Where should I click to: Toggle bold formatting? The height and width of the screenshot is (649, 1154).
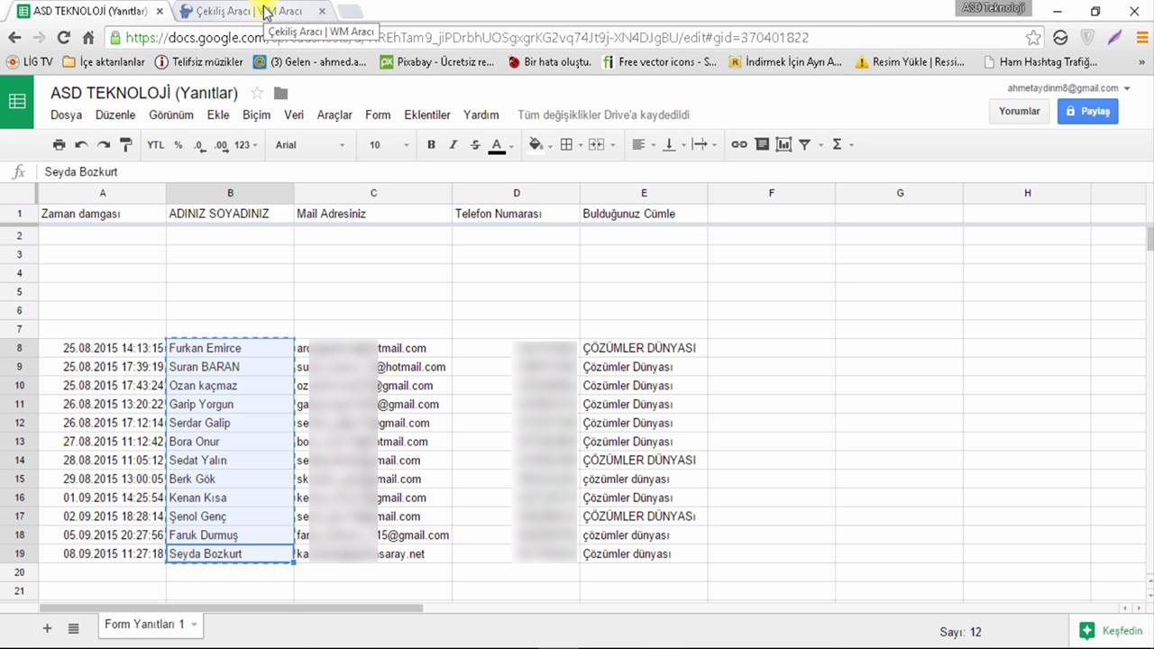[431, 144]
